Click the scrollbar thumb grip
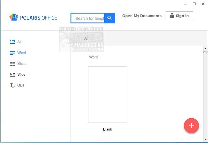This screenshot has height=143, width=208. (205, 52)
